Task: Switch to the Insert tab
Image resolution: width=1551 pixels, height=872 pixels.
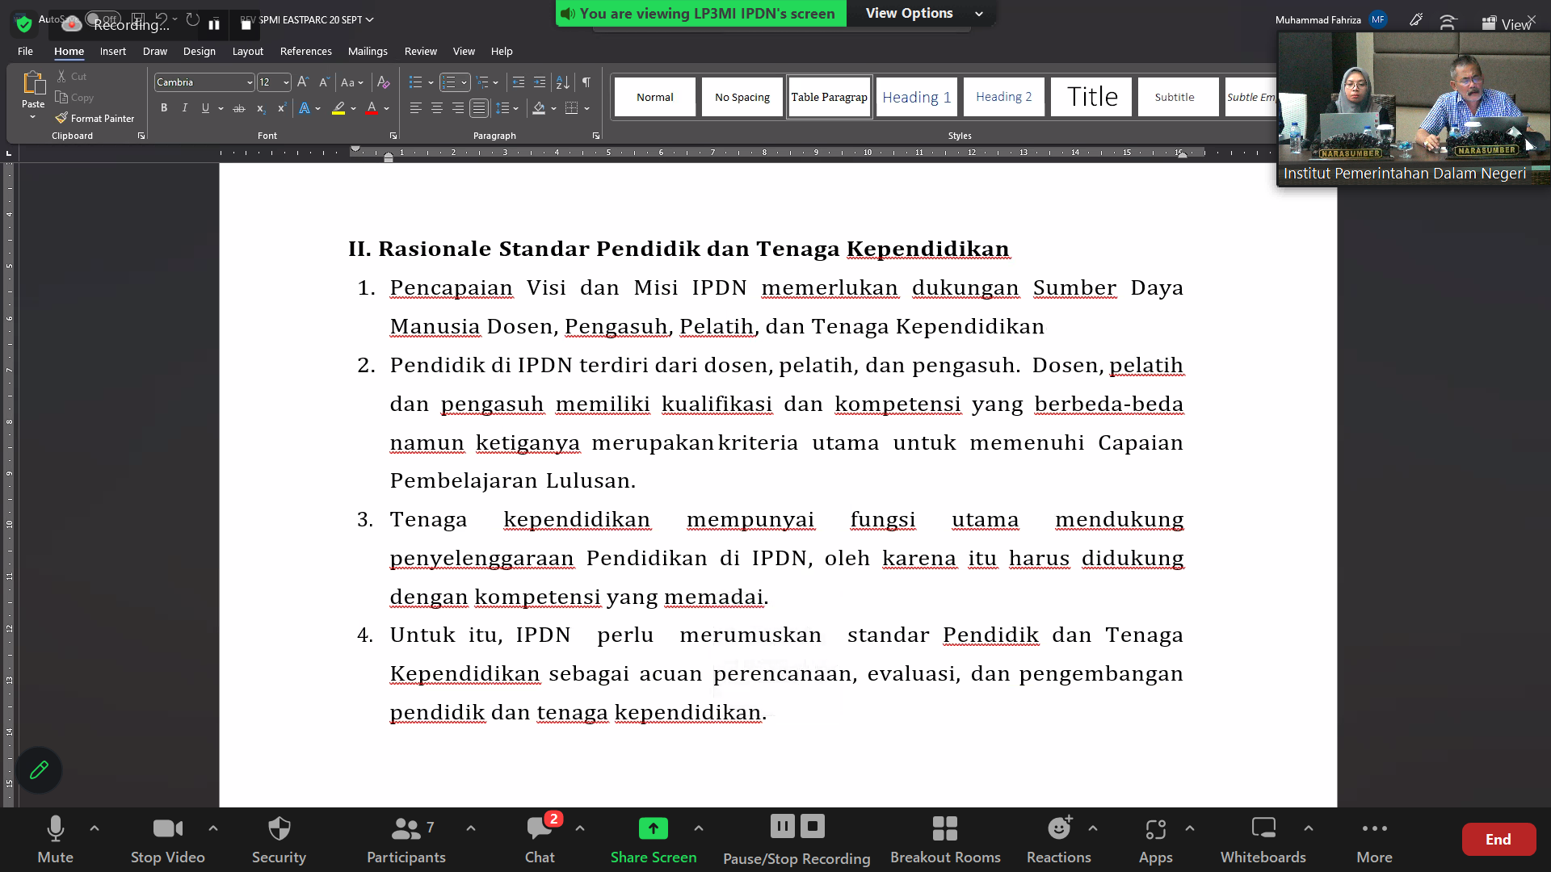Action: pos(113,51)
